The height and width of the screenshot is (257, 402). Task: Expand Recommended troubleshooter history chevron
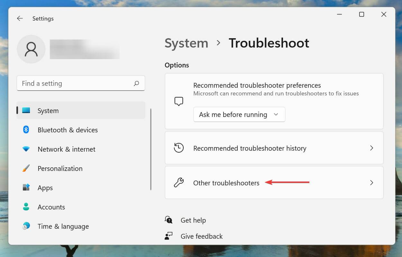pos(371,148)
